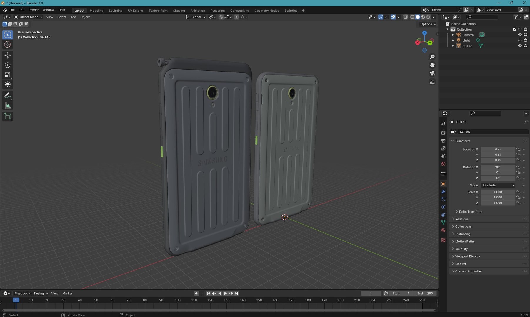Hide the Light in viewport
The image size is (530, 317).
pyautogui.click(x=520, y=40)
